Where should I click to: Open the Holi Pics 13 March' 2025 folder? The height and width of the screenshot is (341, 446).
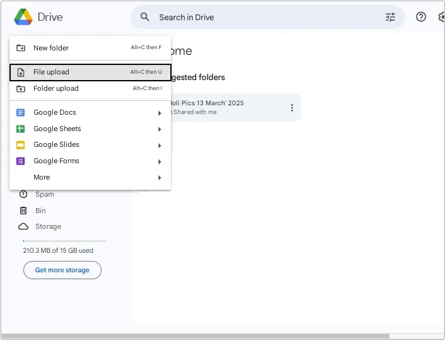(x=235, y=108)
